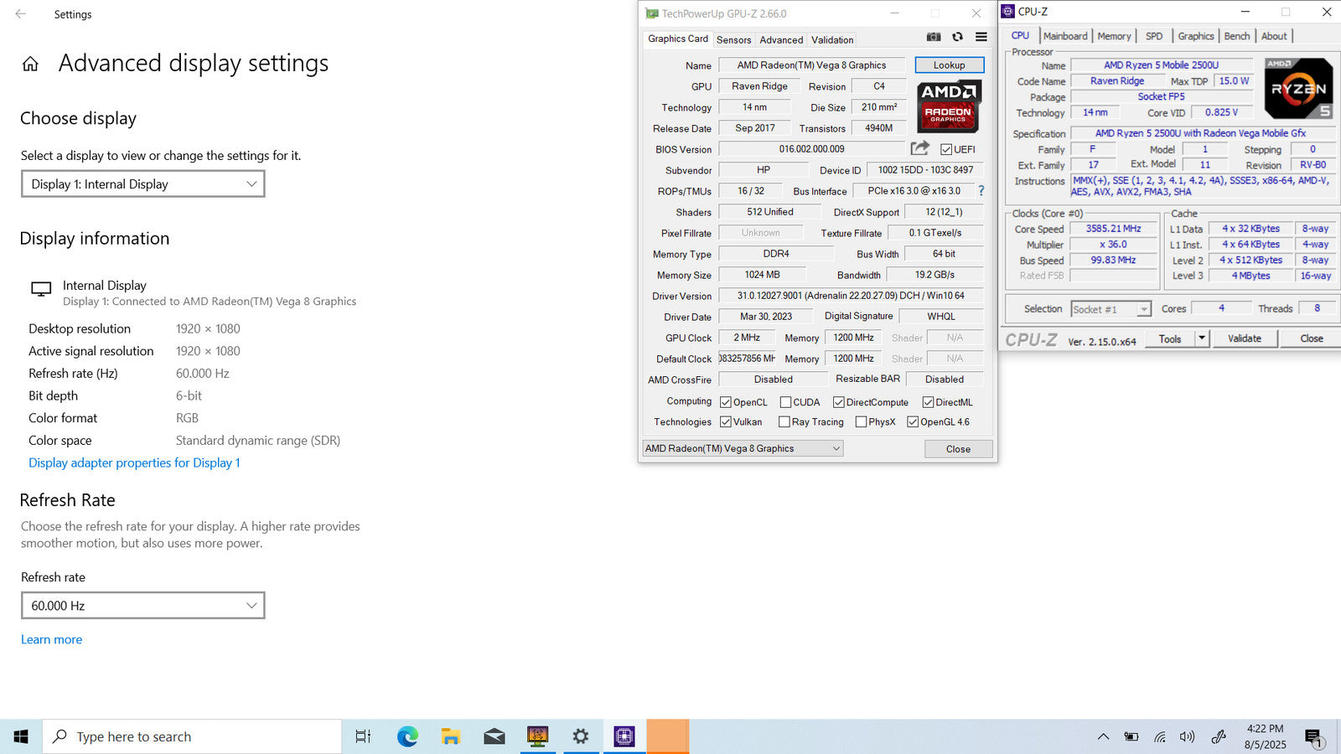Open the 60.000 Hz refresh rate dropdown

(x=142, y=606)
